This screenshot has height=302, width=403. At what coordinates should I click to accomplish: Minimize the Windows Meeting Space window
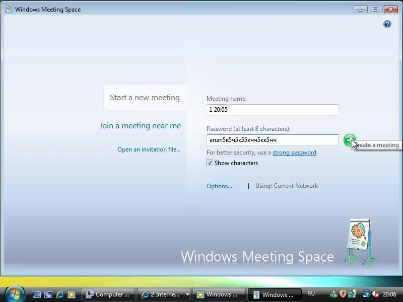(x=360, y=10)
